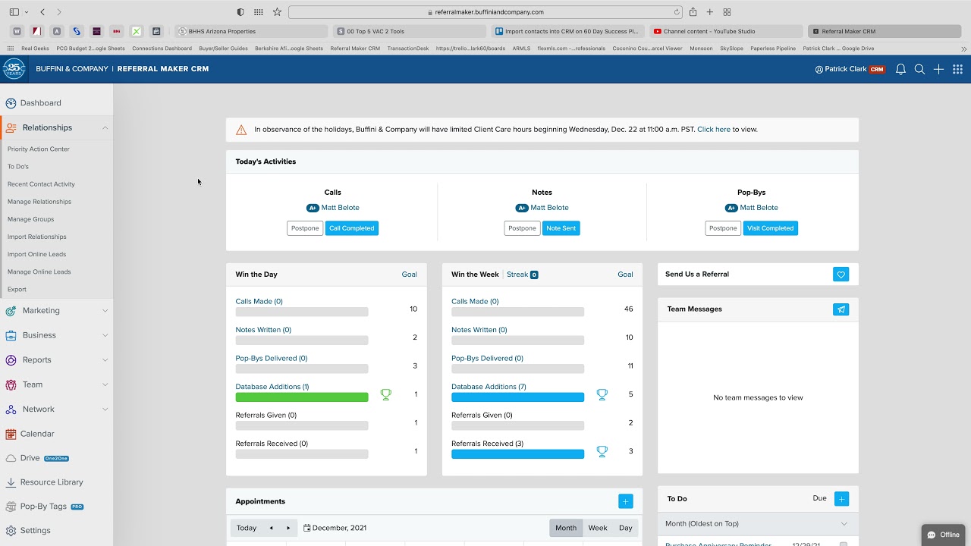Click the Reports icon in sidebar
This screenshot has width=971, height=546.
[11, 360]
